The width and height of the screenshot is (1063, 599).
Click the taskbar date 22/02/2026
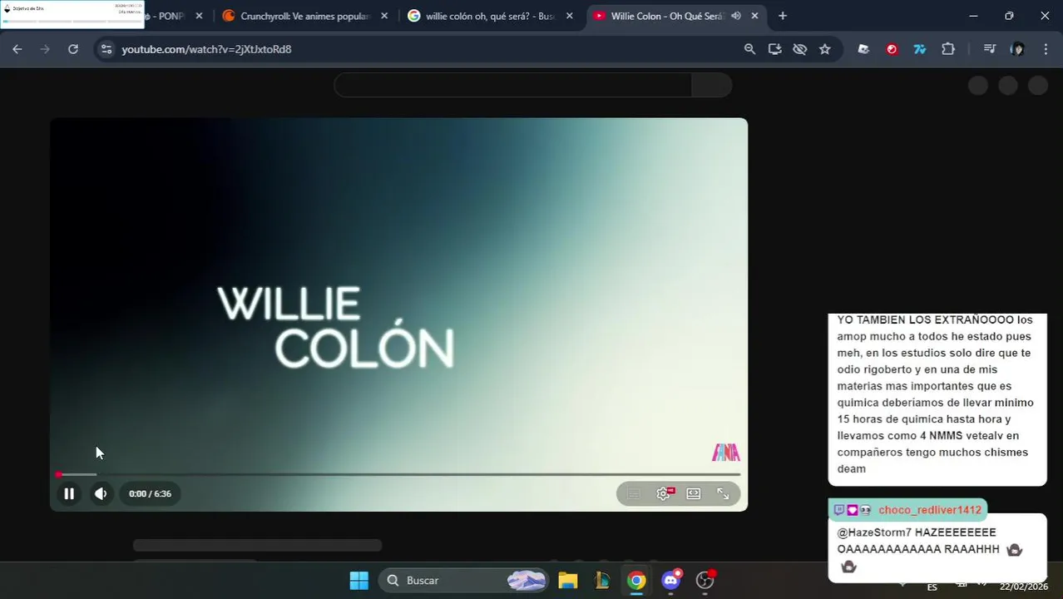coord(1023,587)
